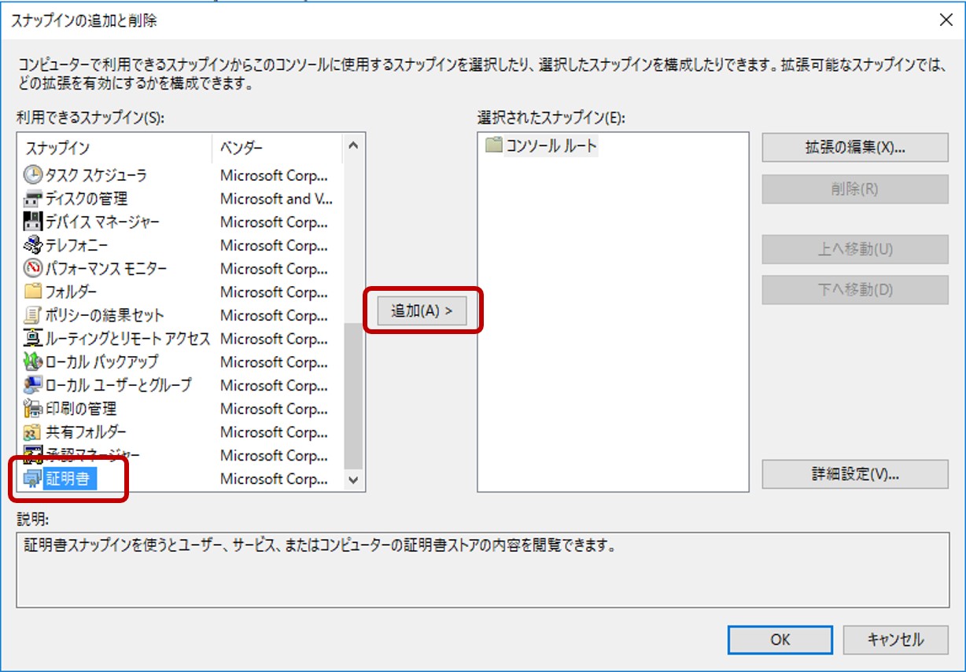Open 詳細設定(V)... options
This screenshot has height=672, width=966.
[x=854, y=474]
